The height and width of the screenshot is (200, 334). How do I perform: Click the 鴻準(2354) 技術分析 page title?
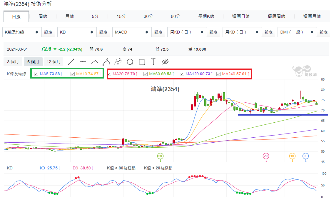pos(27,4)
